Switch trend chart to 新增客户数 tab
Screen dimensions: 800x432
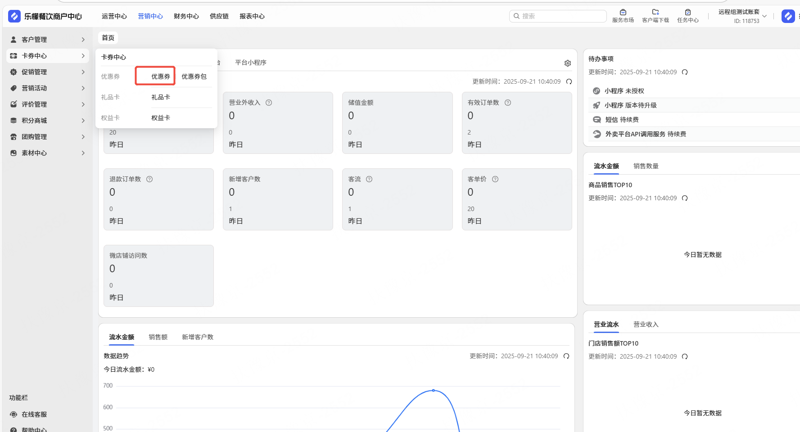pos(198,337)
